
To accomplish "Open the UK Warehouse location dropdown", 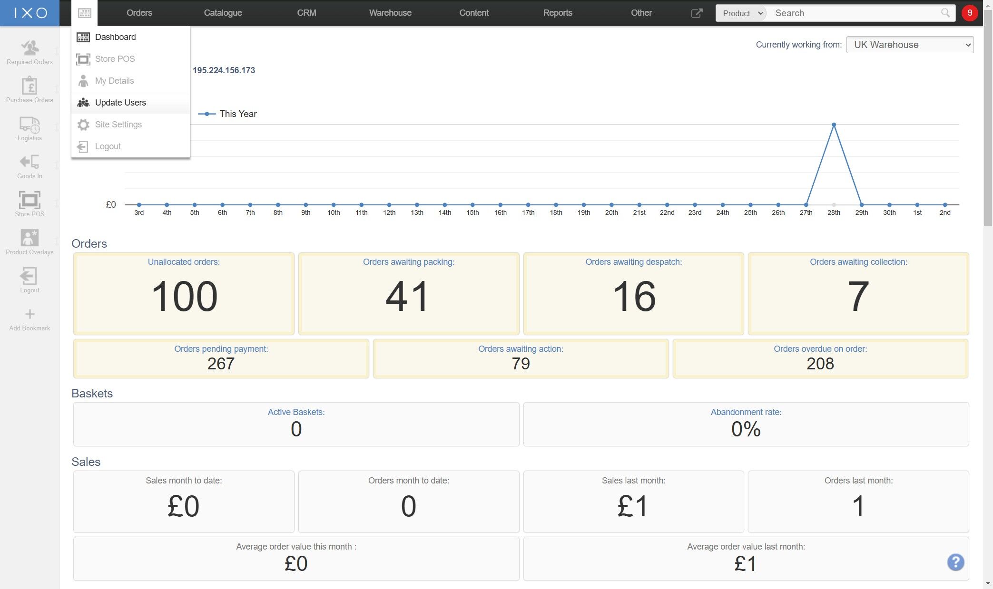I will click(910, 45).
